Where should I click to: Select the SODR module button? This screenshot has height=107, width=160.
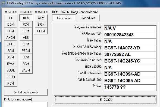coord(11,77)
